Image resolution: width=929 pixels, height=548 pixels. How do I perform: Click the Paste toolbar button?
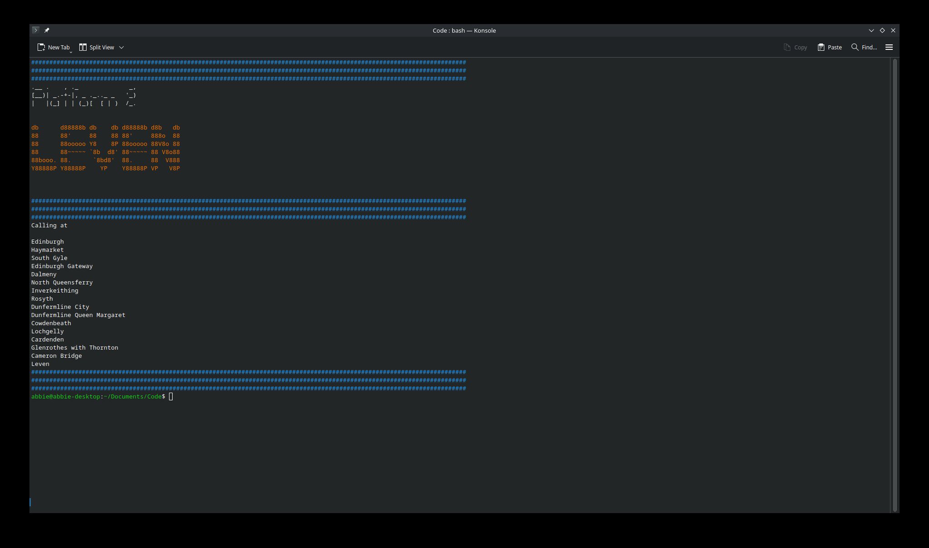pos(830,47)
